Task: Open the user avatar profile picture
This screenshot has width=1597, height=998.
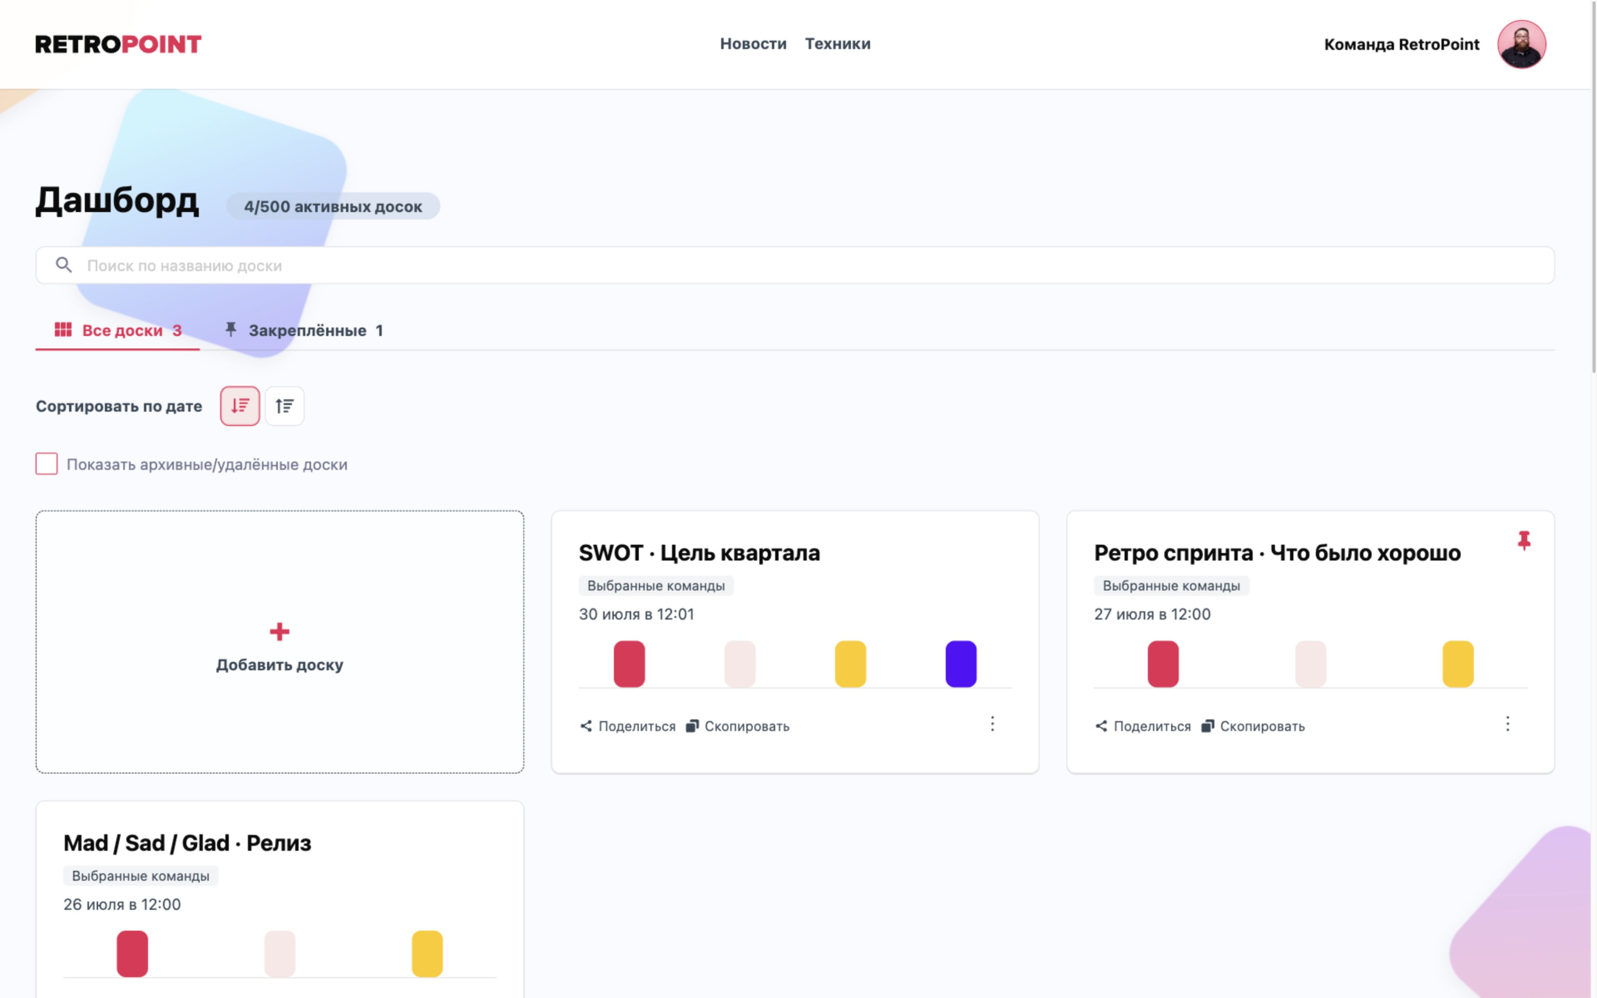Action: pyautogui.click(x=1521, y=44)
